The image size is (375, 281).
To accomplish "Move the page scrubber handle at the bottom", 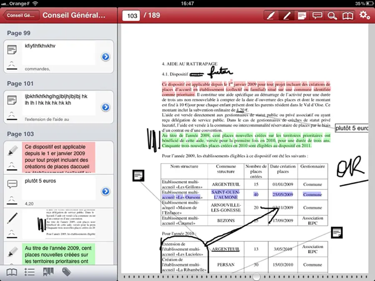I will point(256,277).
